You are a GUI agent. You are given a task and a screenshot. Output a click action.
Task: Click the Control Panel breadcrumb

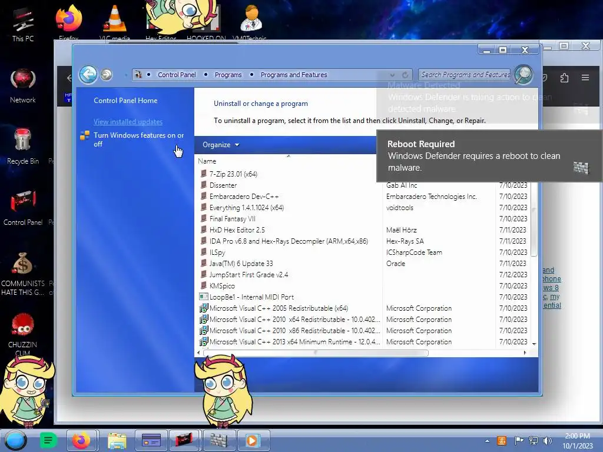(177, 75)
